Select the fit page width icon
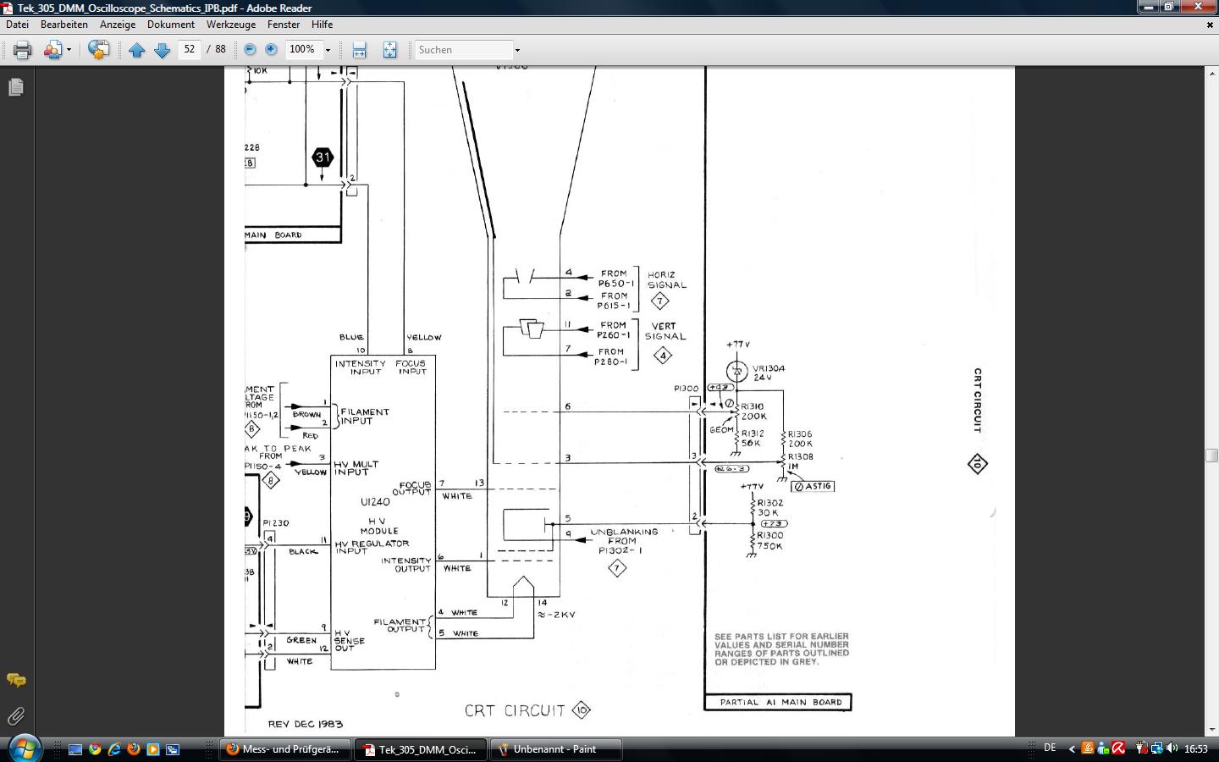The height and width of the screenshot is (762, 1219). coord(359,50)
